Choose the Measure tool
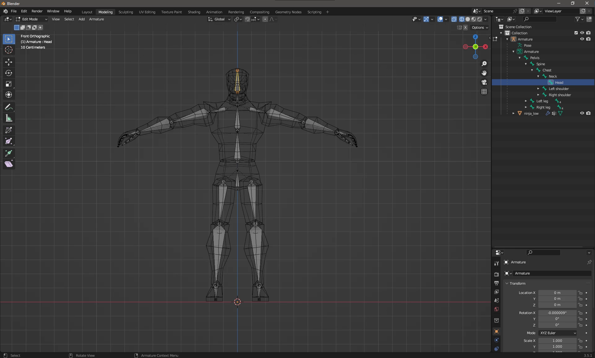 coord(9,118)
